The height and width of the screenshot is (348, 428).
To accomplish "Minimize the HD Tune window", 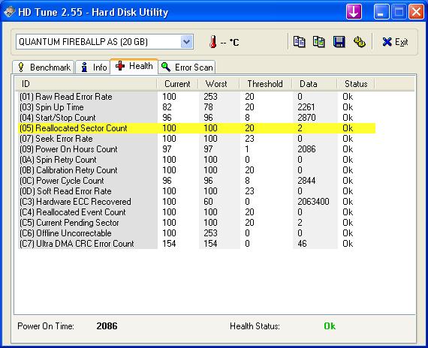I will click(381, 12).
